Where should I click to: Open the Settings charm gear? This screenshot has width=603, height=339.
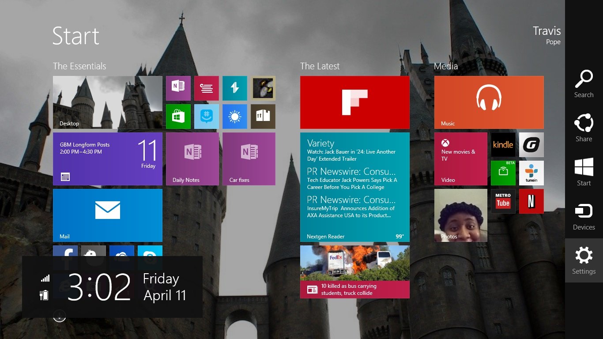584,256
